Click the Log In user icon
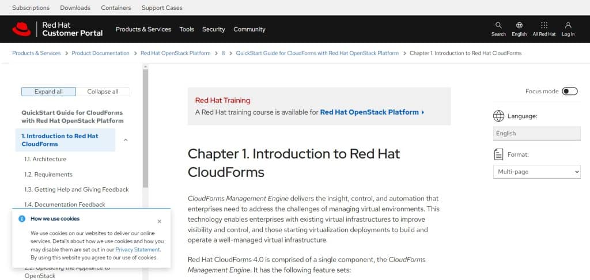Screen dimensions: 590x280 (568, 25)
